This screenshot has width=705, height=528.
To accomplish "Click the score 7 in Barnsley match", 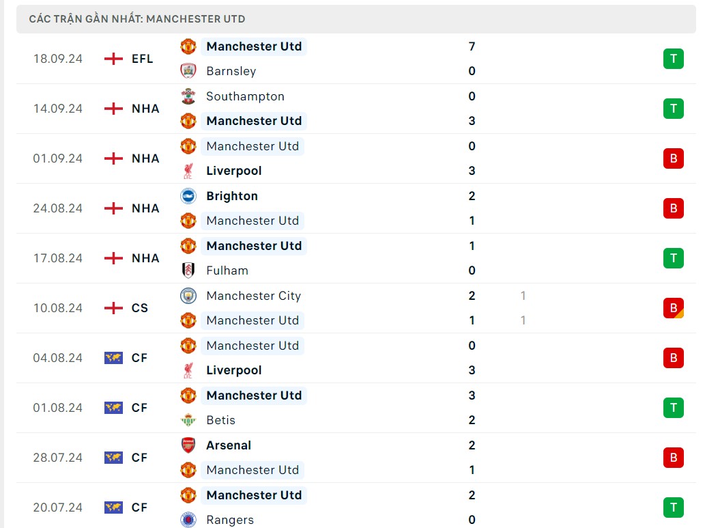I will [x=472, y=46].
